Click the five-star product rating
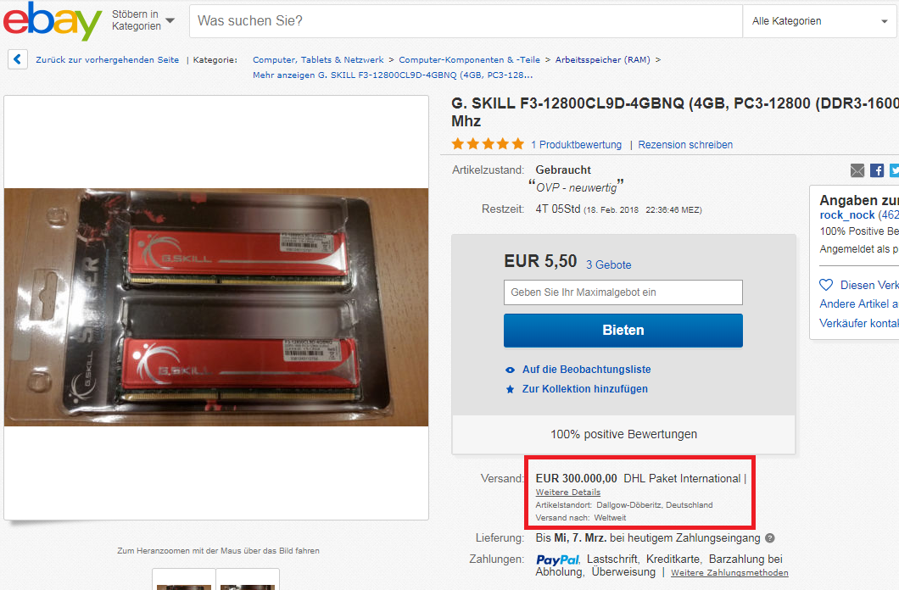 pos(488,144)
